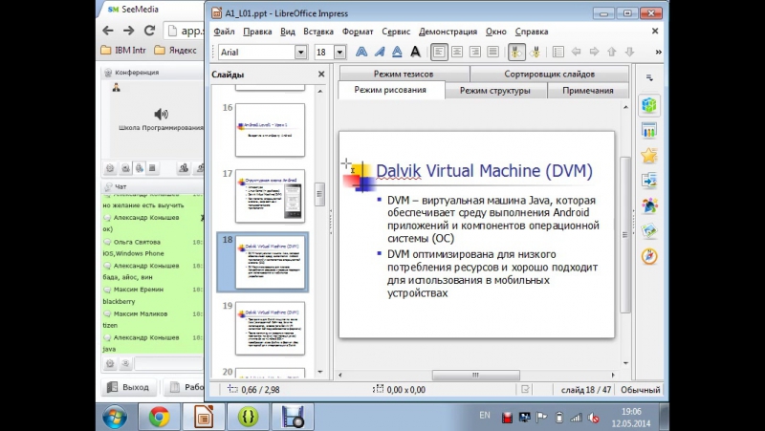This screenshot has width=765, height=431.
Task: Toggle left text alignment
Action: (439, 52)
